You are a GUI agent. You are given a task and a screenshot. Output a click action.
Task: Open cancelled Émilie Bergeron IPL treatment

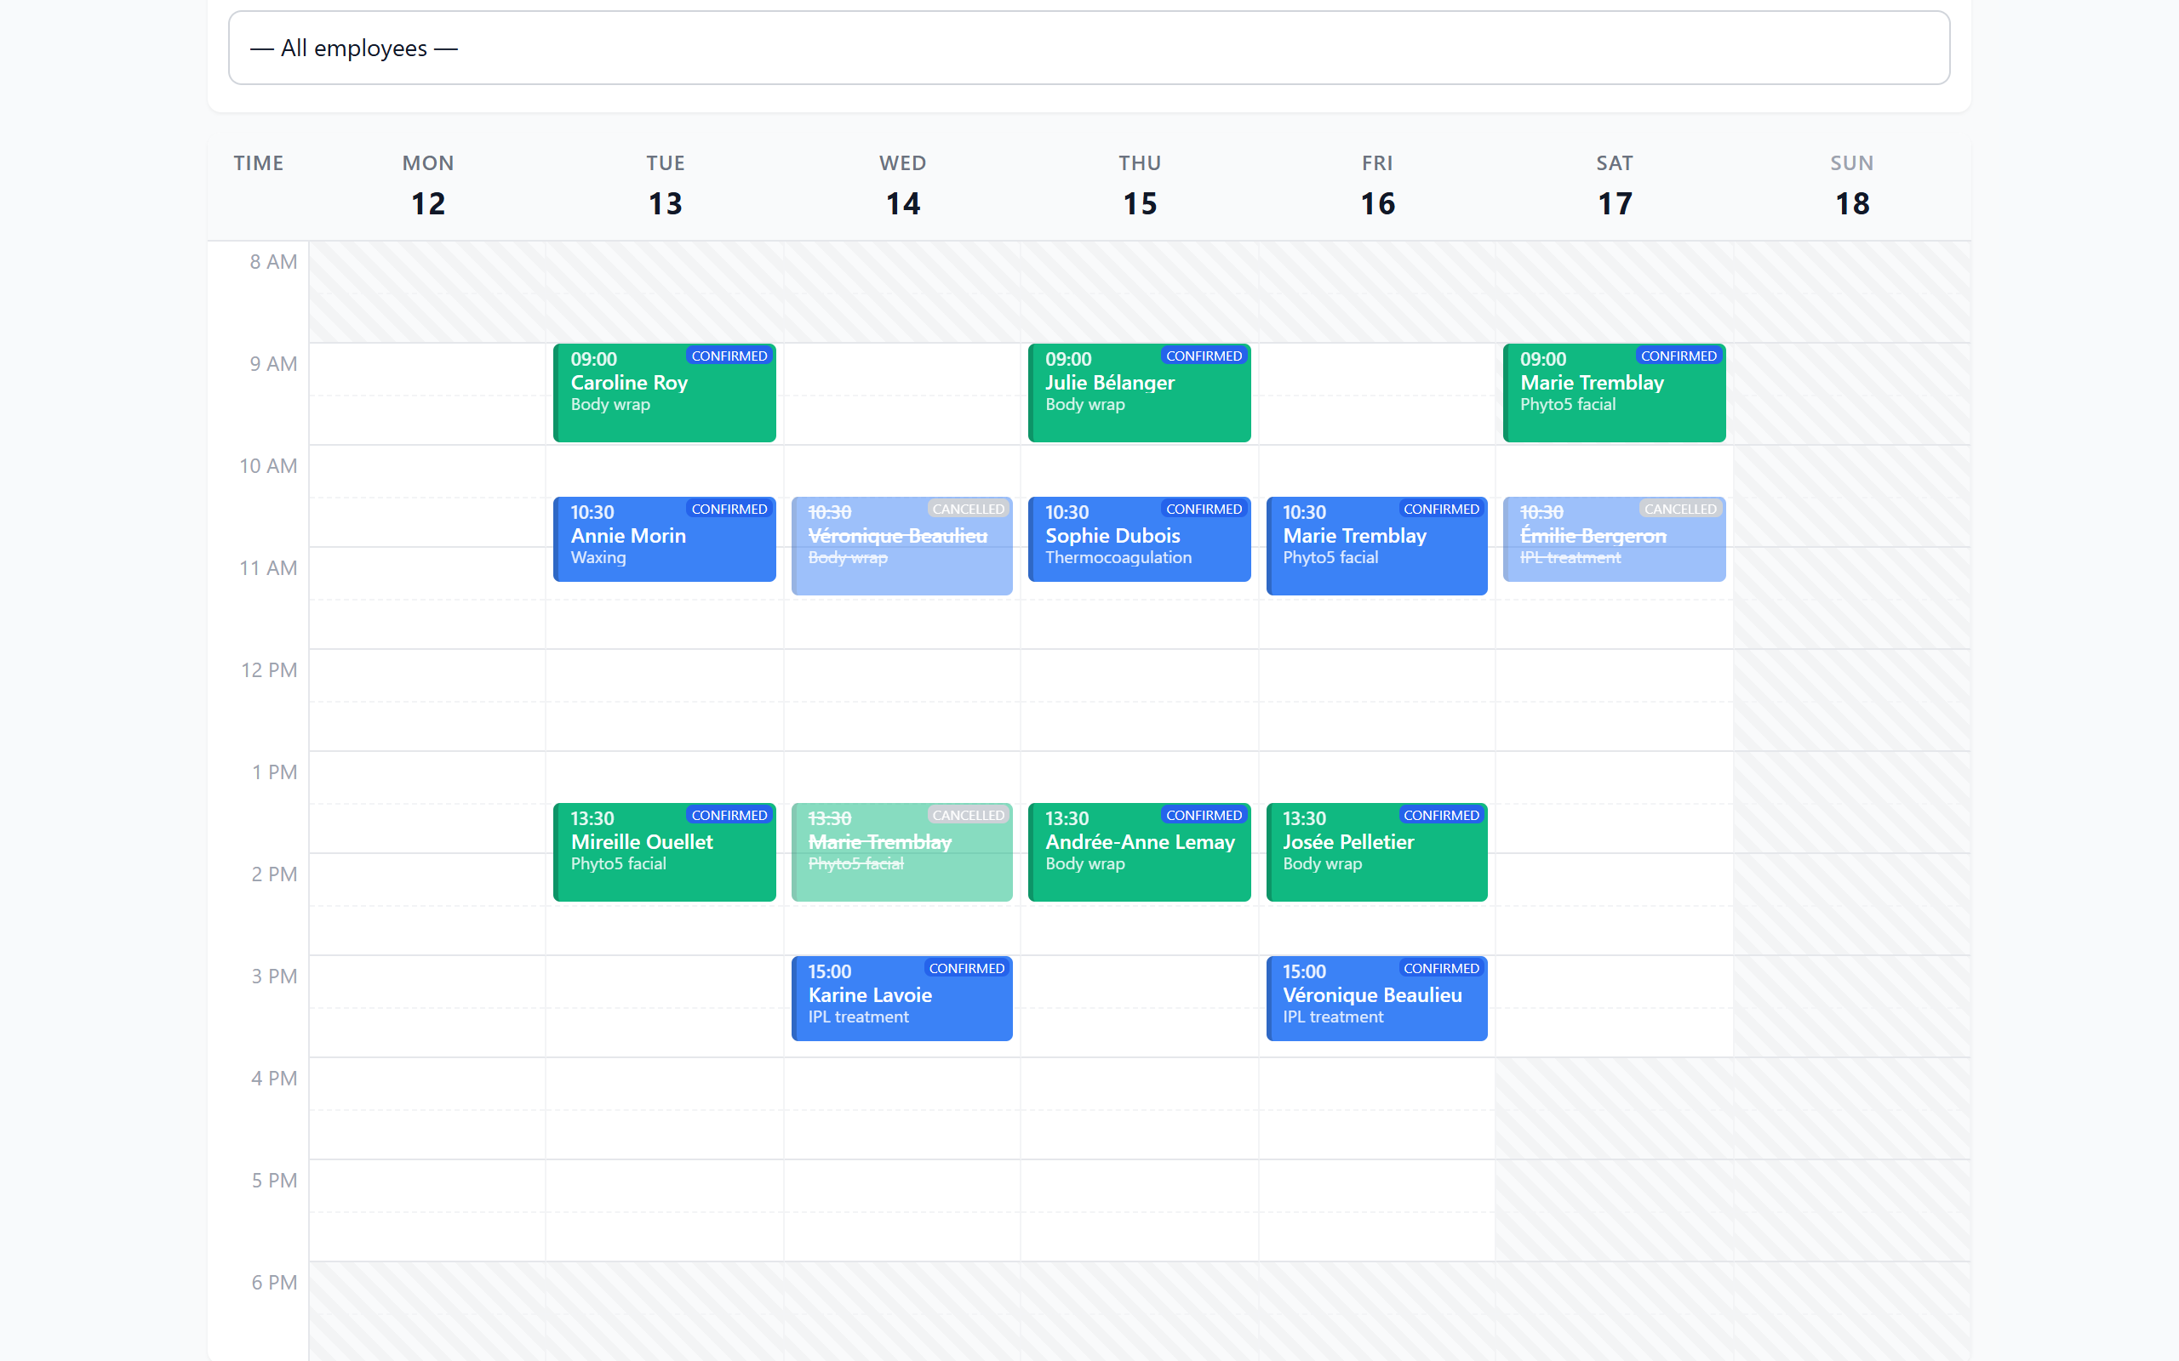(1615, 539)
